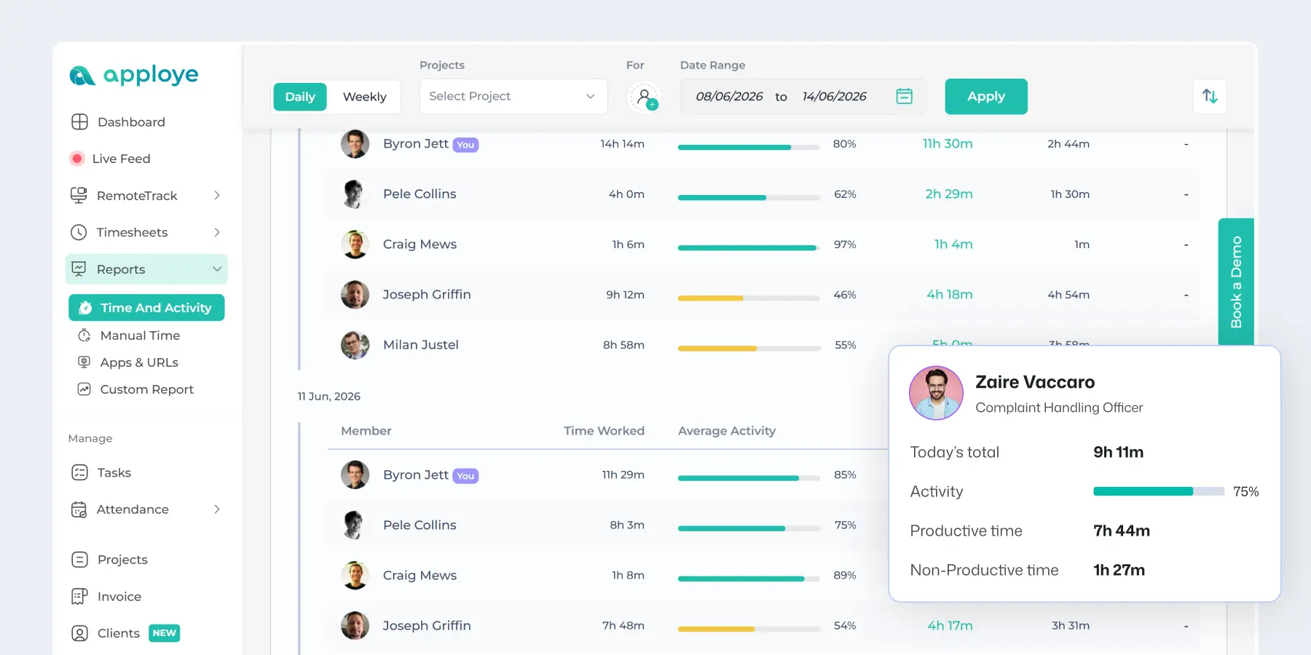1311x655 pixels.
Task: Click the Invoice icon
Action: (79, 597)
